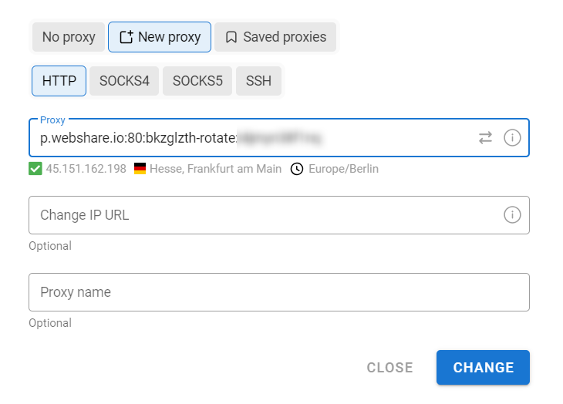The width and height of the screenshot is (563, 404).
Task: Focus the Proxy address input field
Action: (x=279, y=138)
